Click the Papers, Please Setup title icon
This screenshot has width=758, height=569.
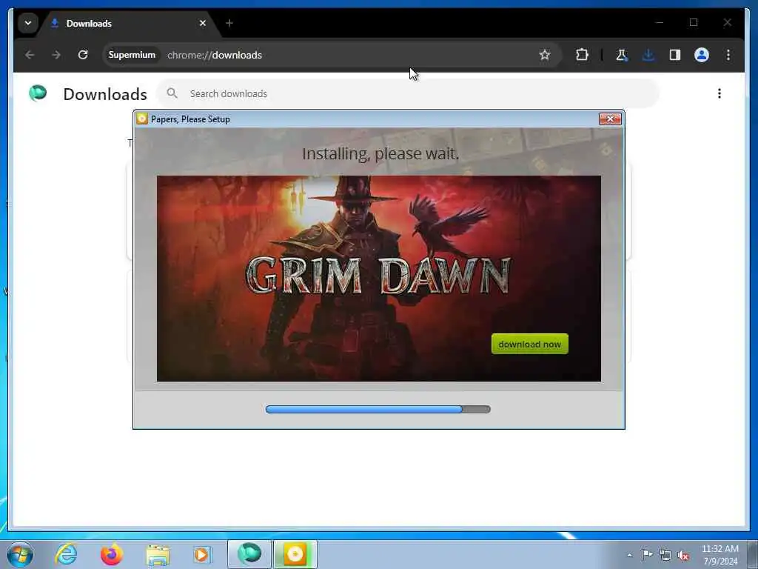(141, 119)
